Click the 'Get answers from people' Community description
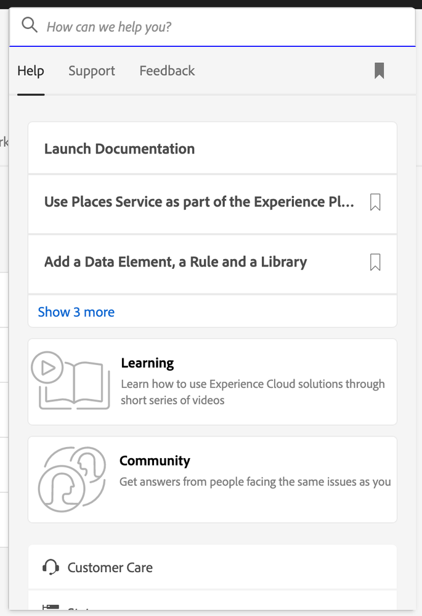The width and height of the screenshot is (422, 616). (255, 482)
